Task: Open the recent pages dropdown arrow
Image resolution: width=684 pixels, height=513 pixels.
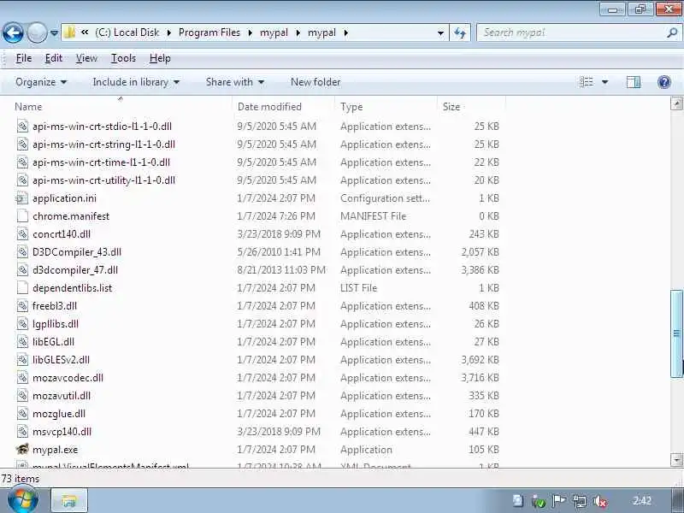Action: pyautogui.click(x=54, y=32)
